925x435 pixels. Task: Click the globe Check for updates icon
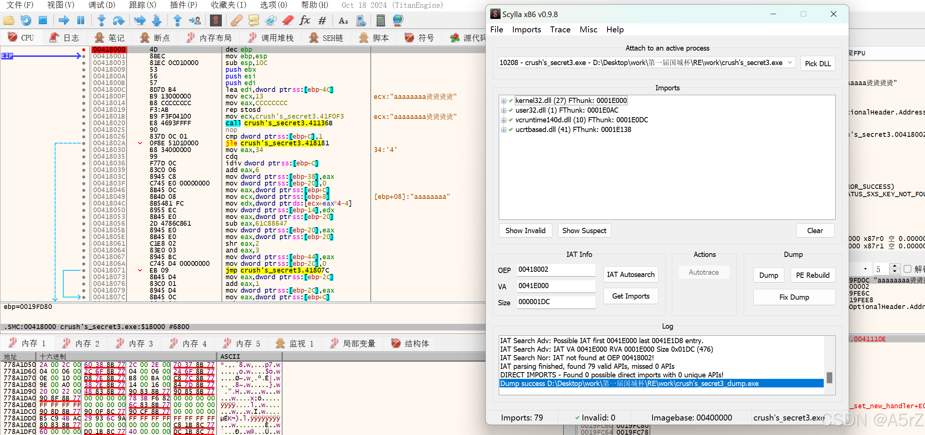(x=398, y=20)
